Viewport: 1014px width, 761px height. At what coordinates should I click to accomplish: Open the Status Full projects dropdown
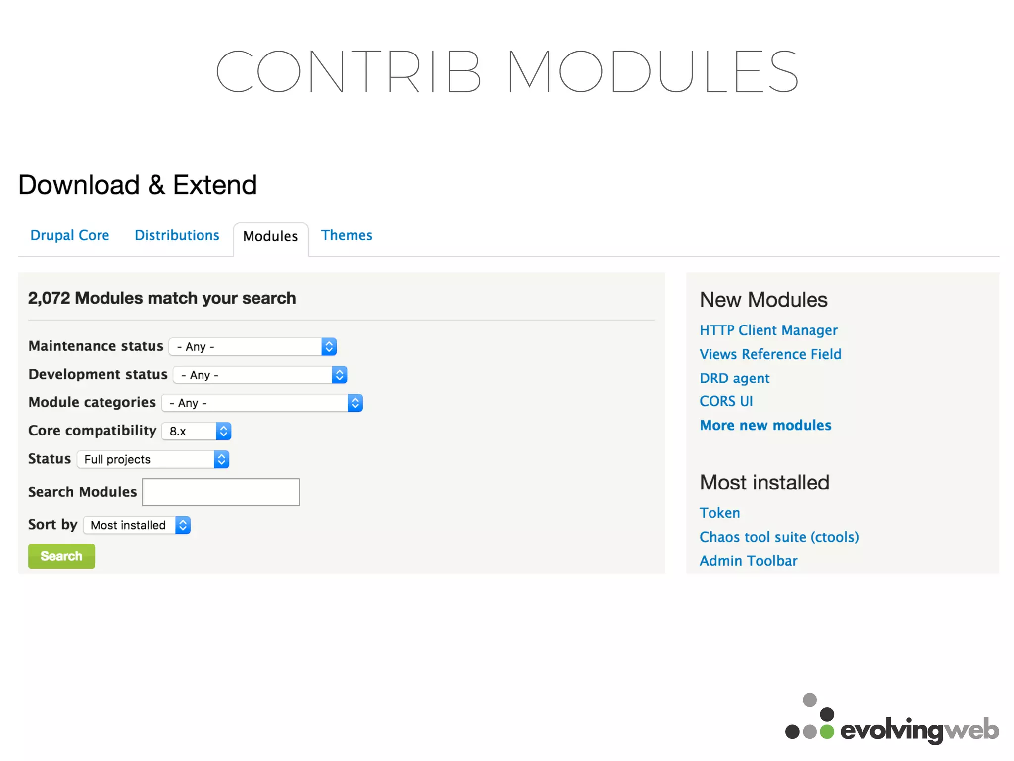[x=153, y=460]
